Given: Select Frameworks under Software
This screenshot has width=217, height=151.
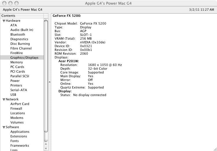Looking at the screenshot, I should tap(20, 146).
